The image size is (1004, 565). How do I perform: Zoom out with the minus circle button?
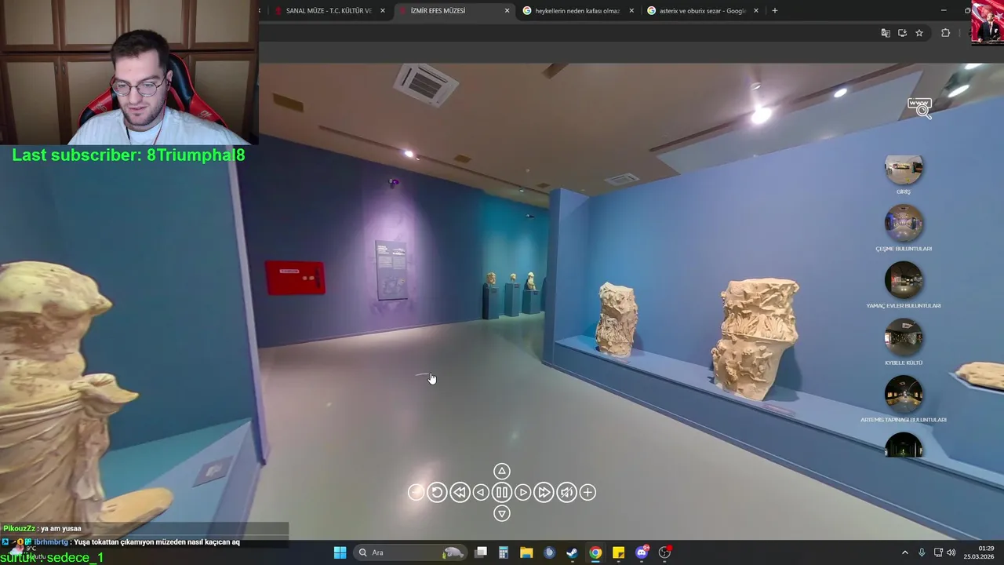(x=417, y=492)
